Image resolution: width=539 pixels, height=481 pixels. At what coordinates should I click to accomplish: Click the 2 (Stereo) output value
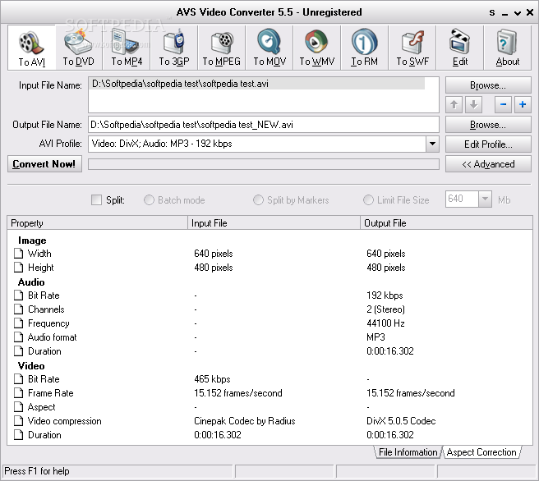[385, 309]
